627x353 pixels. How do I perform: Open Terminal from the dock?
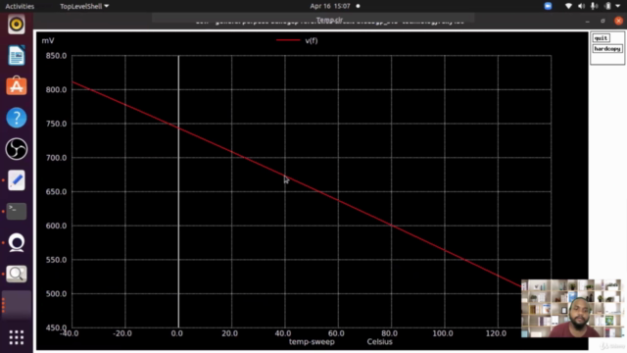click(x=17, y=212)
